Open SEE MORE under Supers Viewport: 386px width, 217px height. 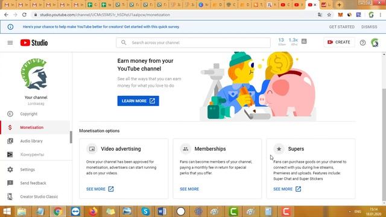[x=287, y=189]
